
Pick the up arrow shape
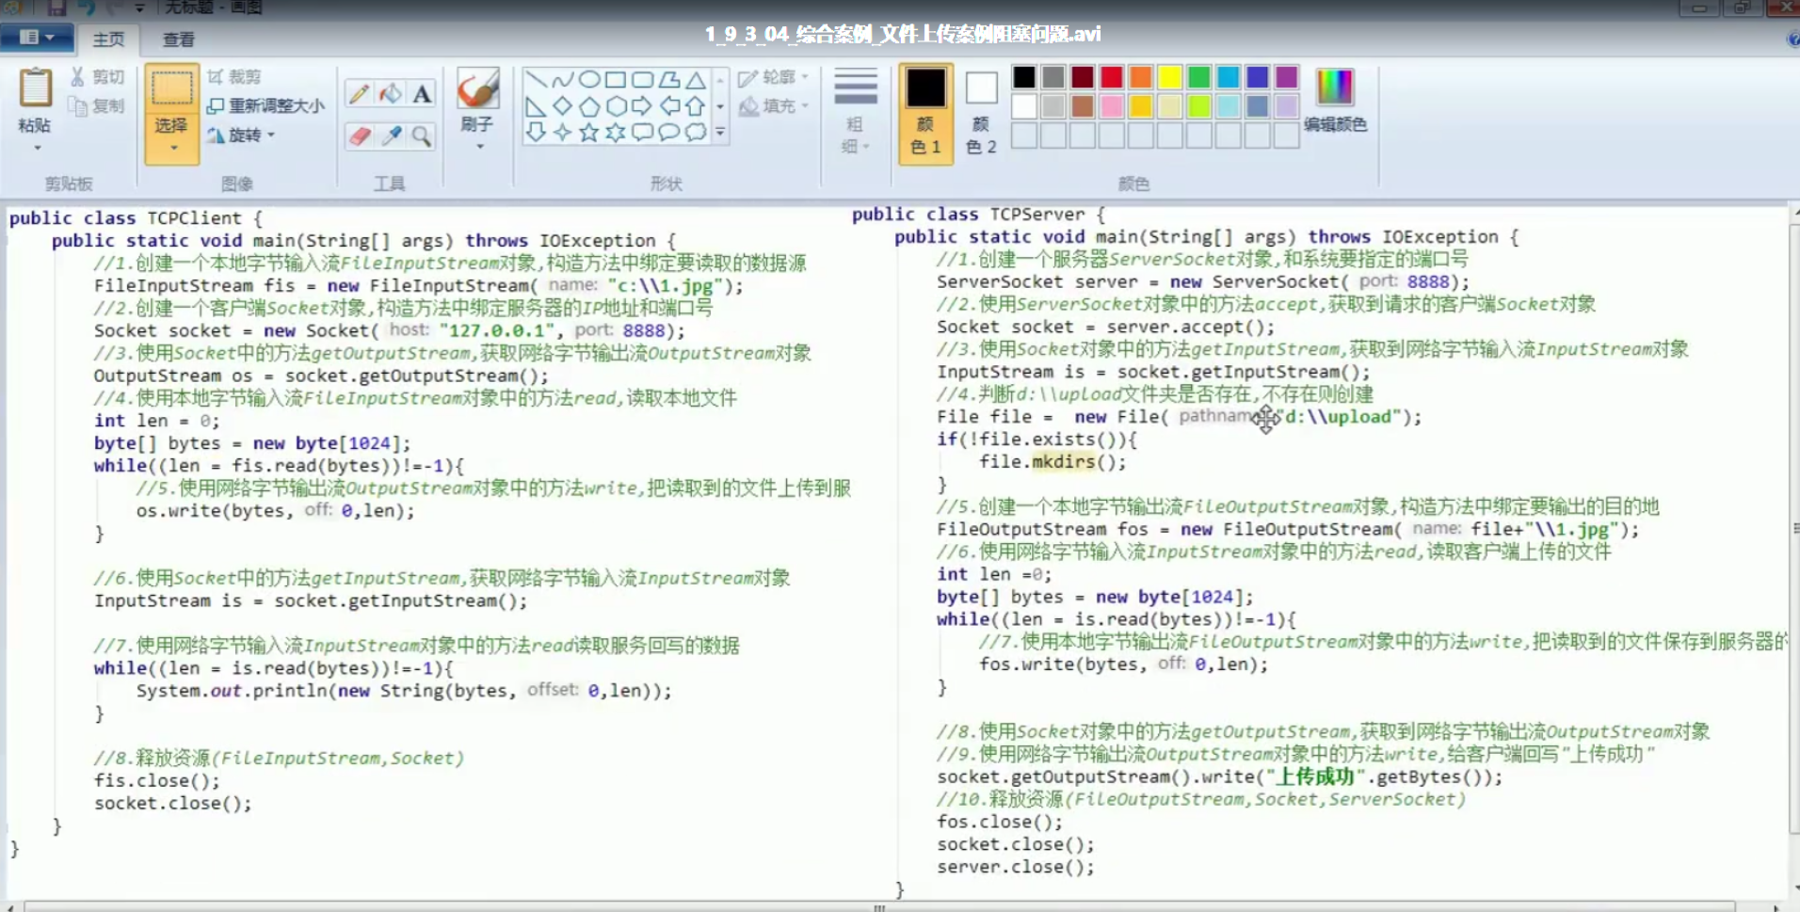click(695, 105)
